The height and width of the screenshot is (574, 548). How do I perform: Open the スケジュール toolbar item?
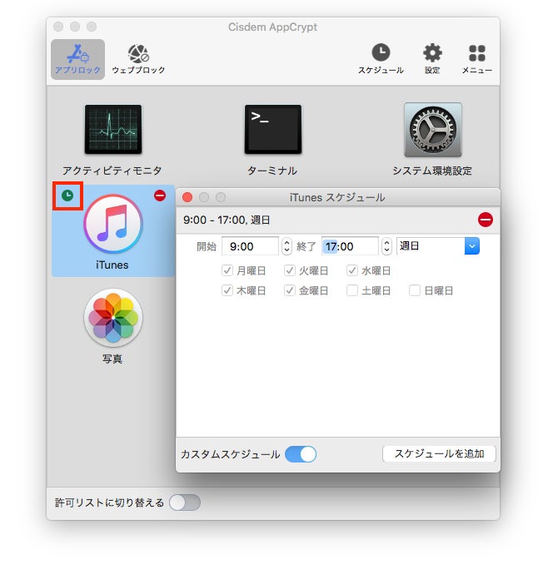(x=381, y=59)
